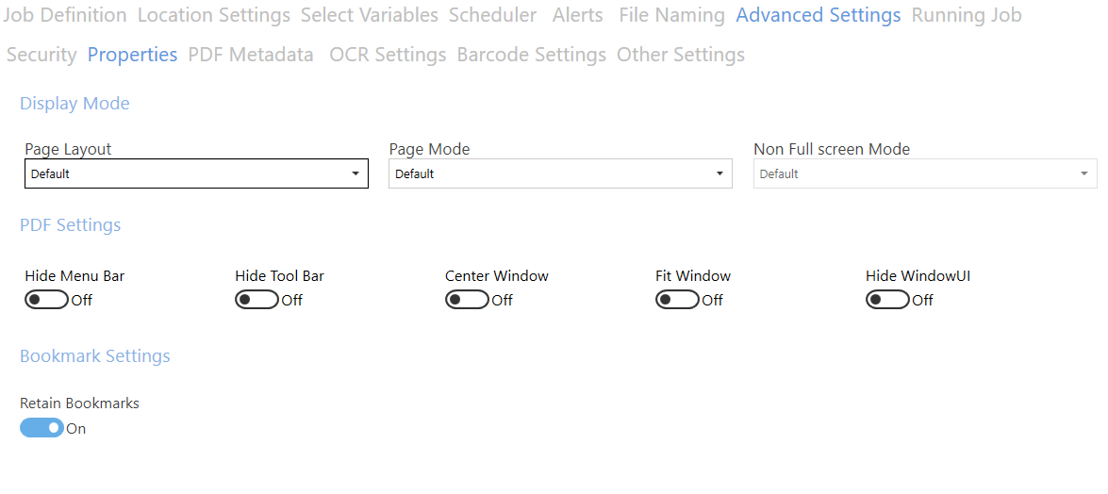Image resolution: width=1108 pixels, height=494 pixels.
Task: Disable the Retain Bookmarks toggle
Action: [x=41, y=428]
